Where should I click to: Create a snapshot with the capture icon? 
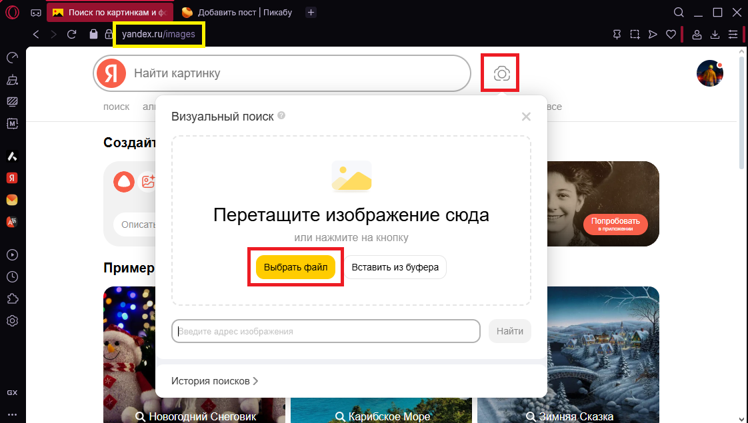click(635, 34)
